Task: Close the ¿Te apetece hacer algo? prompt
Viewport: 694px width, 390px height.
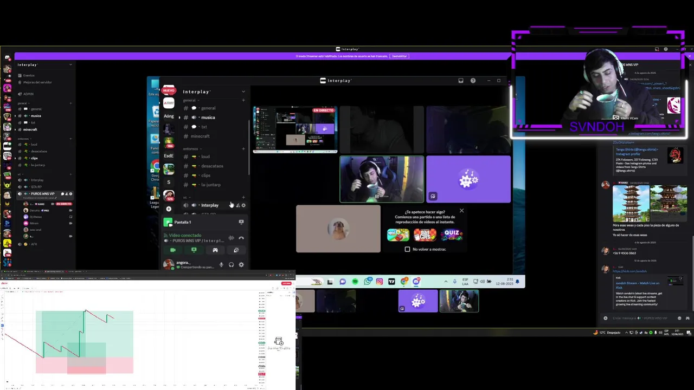Action: [x=461, y=211]
